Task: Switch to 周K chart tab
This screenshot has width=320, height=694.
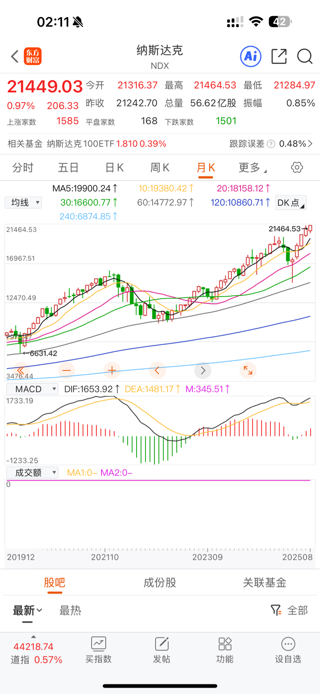Action: 160,168
